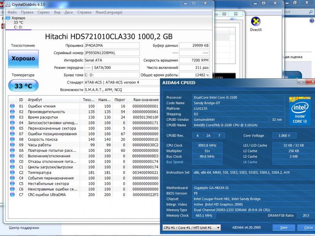
Task: Click status circle next to drive C: selector
Action: [7, 18]
